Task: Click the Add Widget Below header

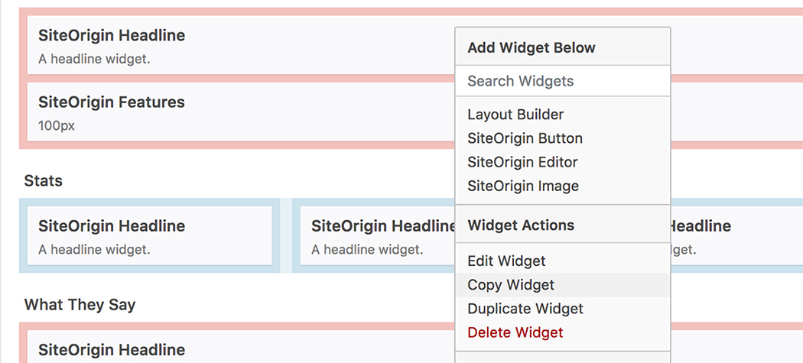Action: pyautogui.click(x=532, y=47)
